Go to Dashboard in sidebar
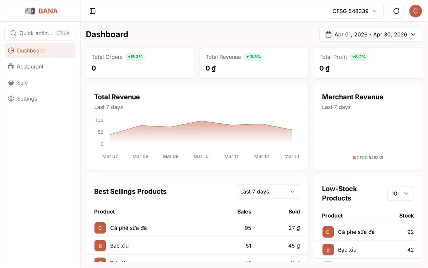 40,51
